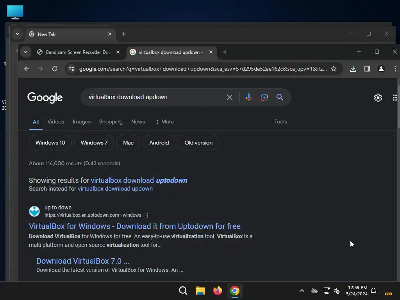400x300 pixels.
Task: Reload the Google search page
Action: pyautogui.click(x=55, y=69)
